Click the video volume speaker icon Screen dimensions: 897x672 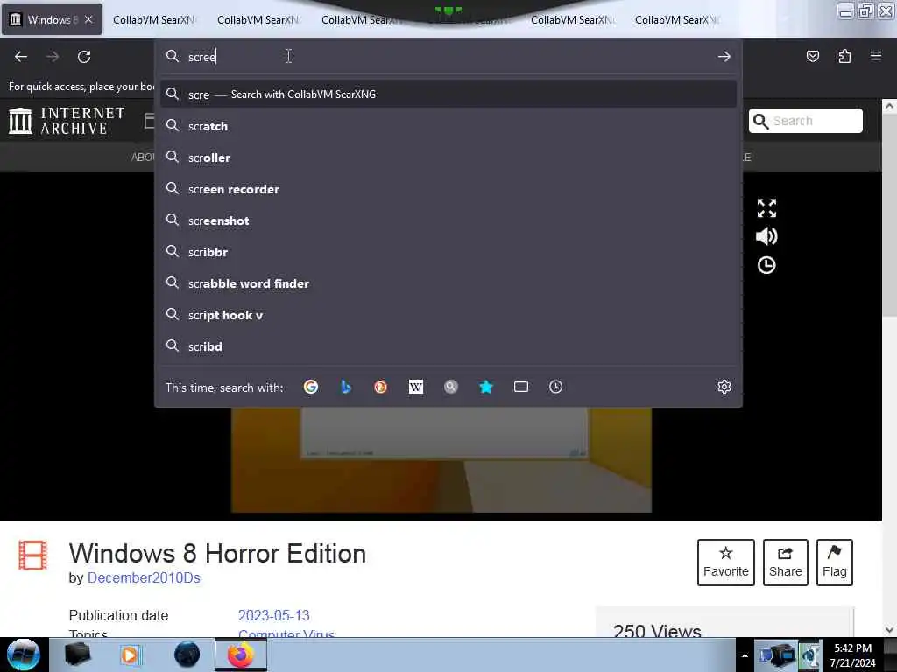point(766,236)
